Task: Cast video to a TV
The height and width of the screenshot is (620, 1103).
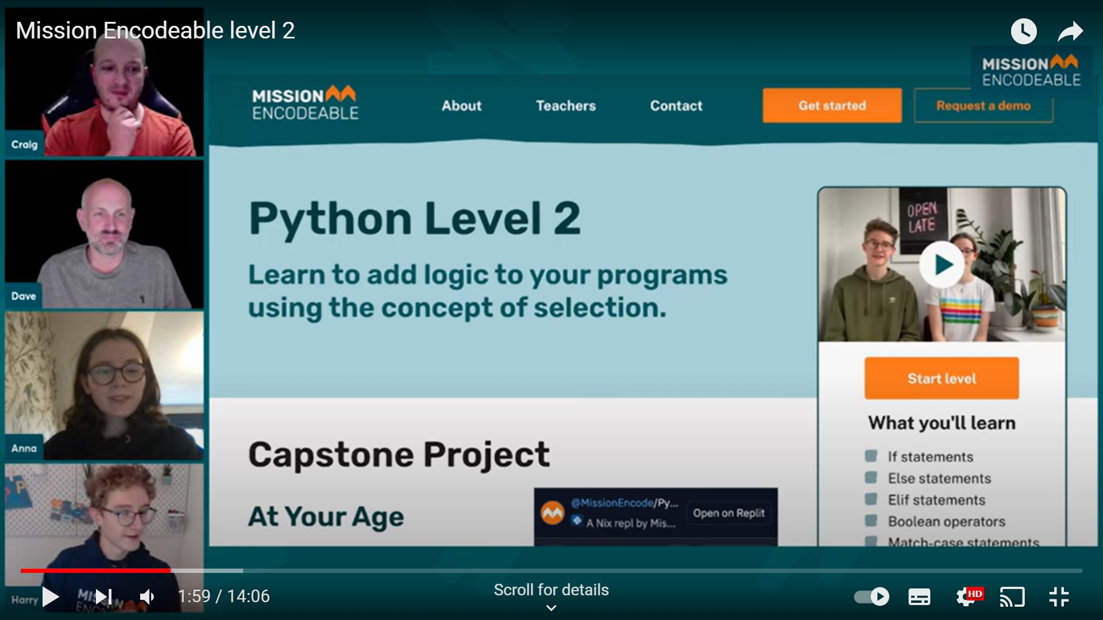Action: coord(1012,597)
